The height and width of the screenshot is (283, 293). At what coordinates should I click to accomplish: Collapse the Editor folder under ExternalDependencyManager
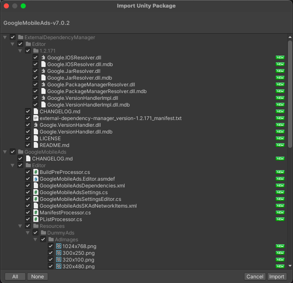13,44
